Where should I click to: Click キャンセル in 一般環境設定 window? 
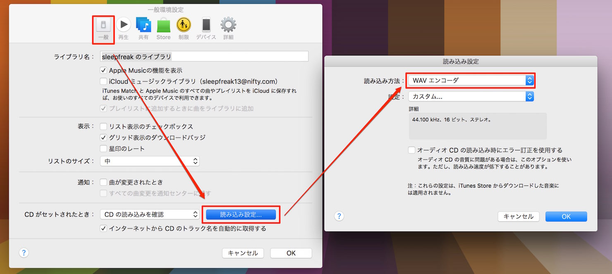pyautogui.click(x=243, y=253)
